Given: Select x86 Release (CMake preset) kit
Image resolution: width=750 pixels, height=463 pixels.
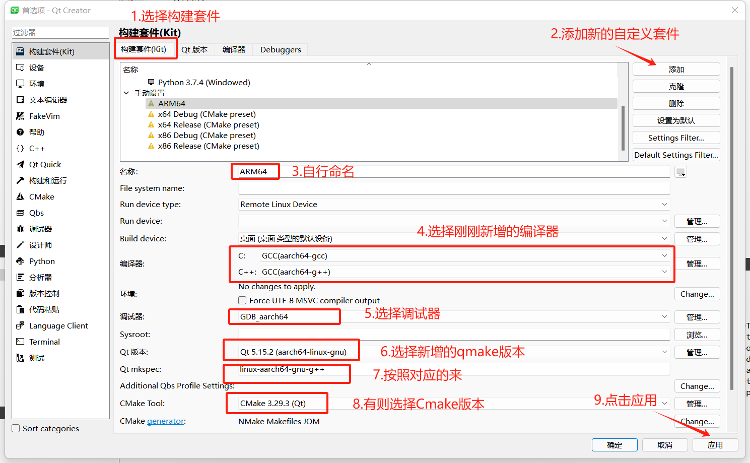Looking at the screenshot, I should 209,146.
